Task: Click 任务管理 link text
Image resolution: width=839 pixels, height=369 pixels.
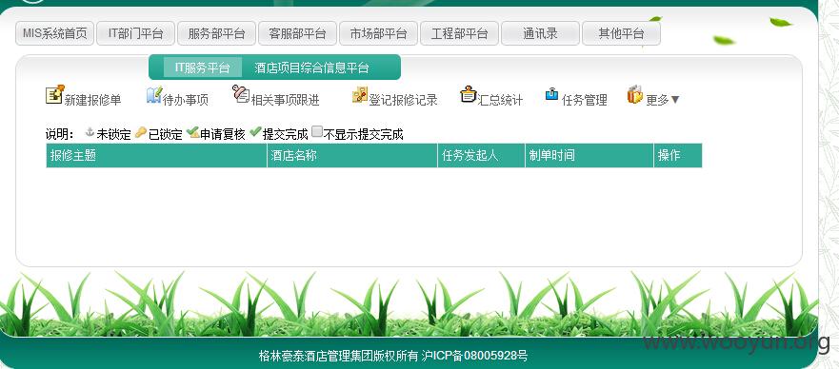Action: (585, 100)
